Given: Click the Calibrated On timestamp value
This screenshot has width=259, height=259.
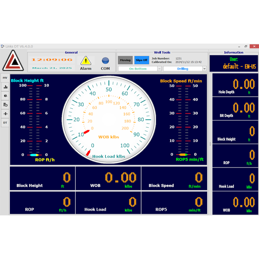Looking at the screenshot, I should [189, 62].
